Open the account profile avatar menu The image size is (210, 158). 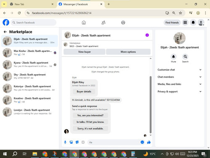coord(201,22)
